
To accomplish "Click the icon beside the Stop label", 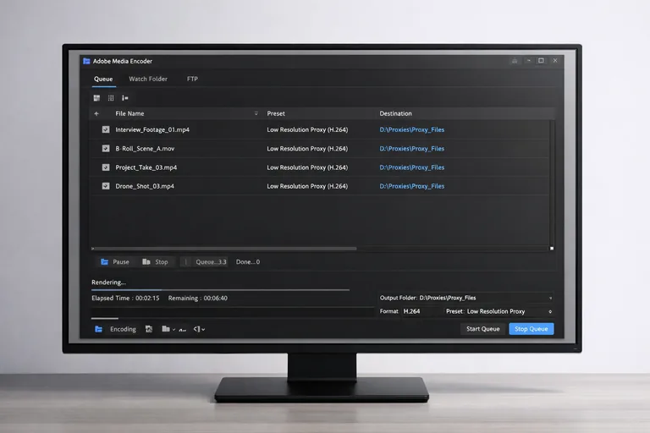I will 146,262.
